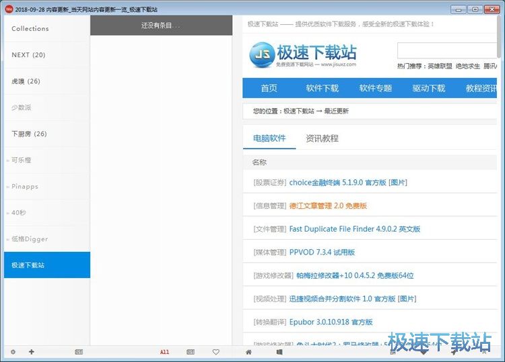Open the 软件专题 navigation item
This screenshot has height=362, width=505.
(376, 88)
